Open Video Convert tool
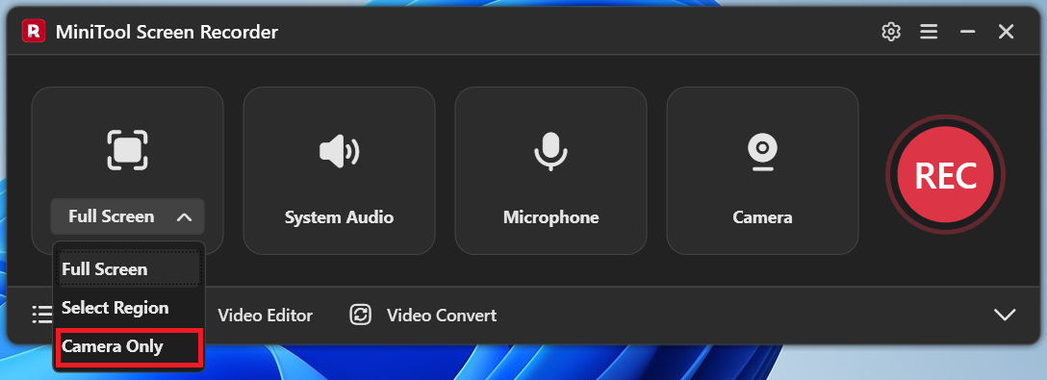 pos(423,316)
